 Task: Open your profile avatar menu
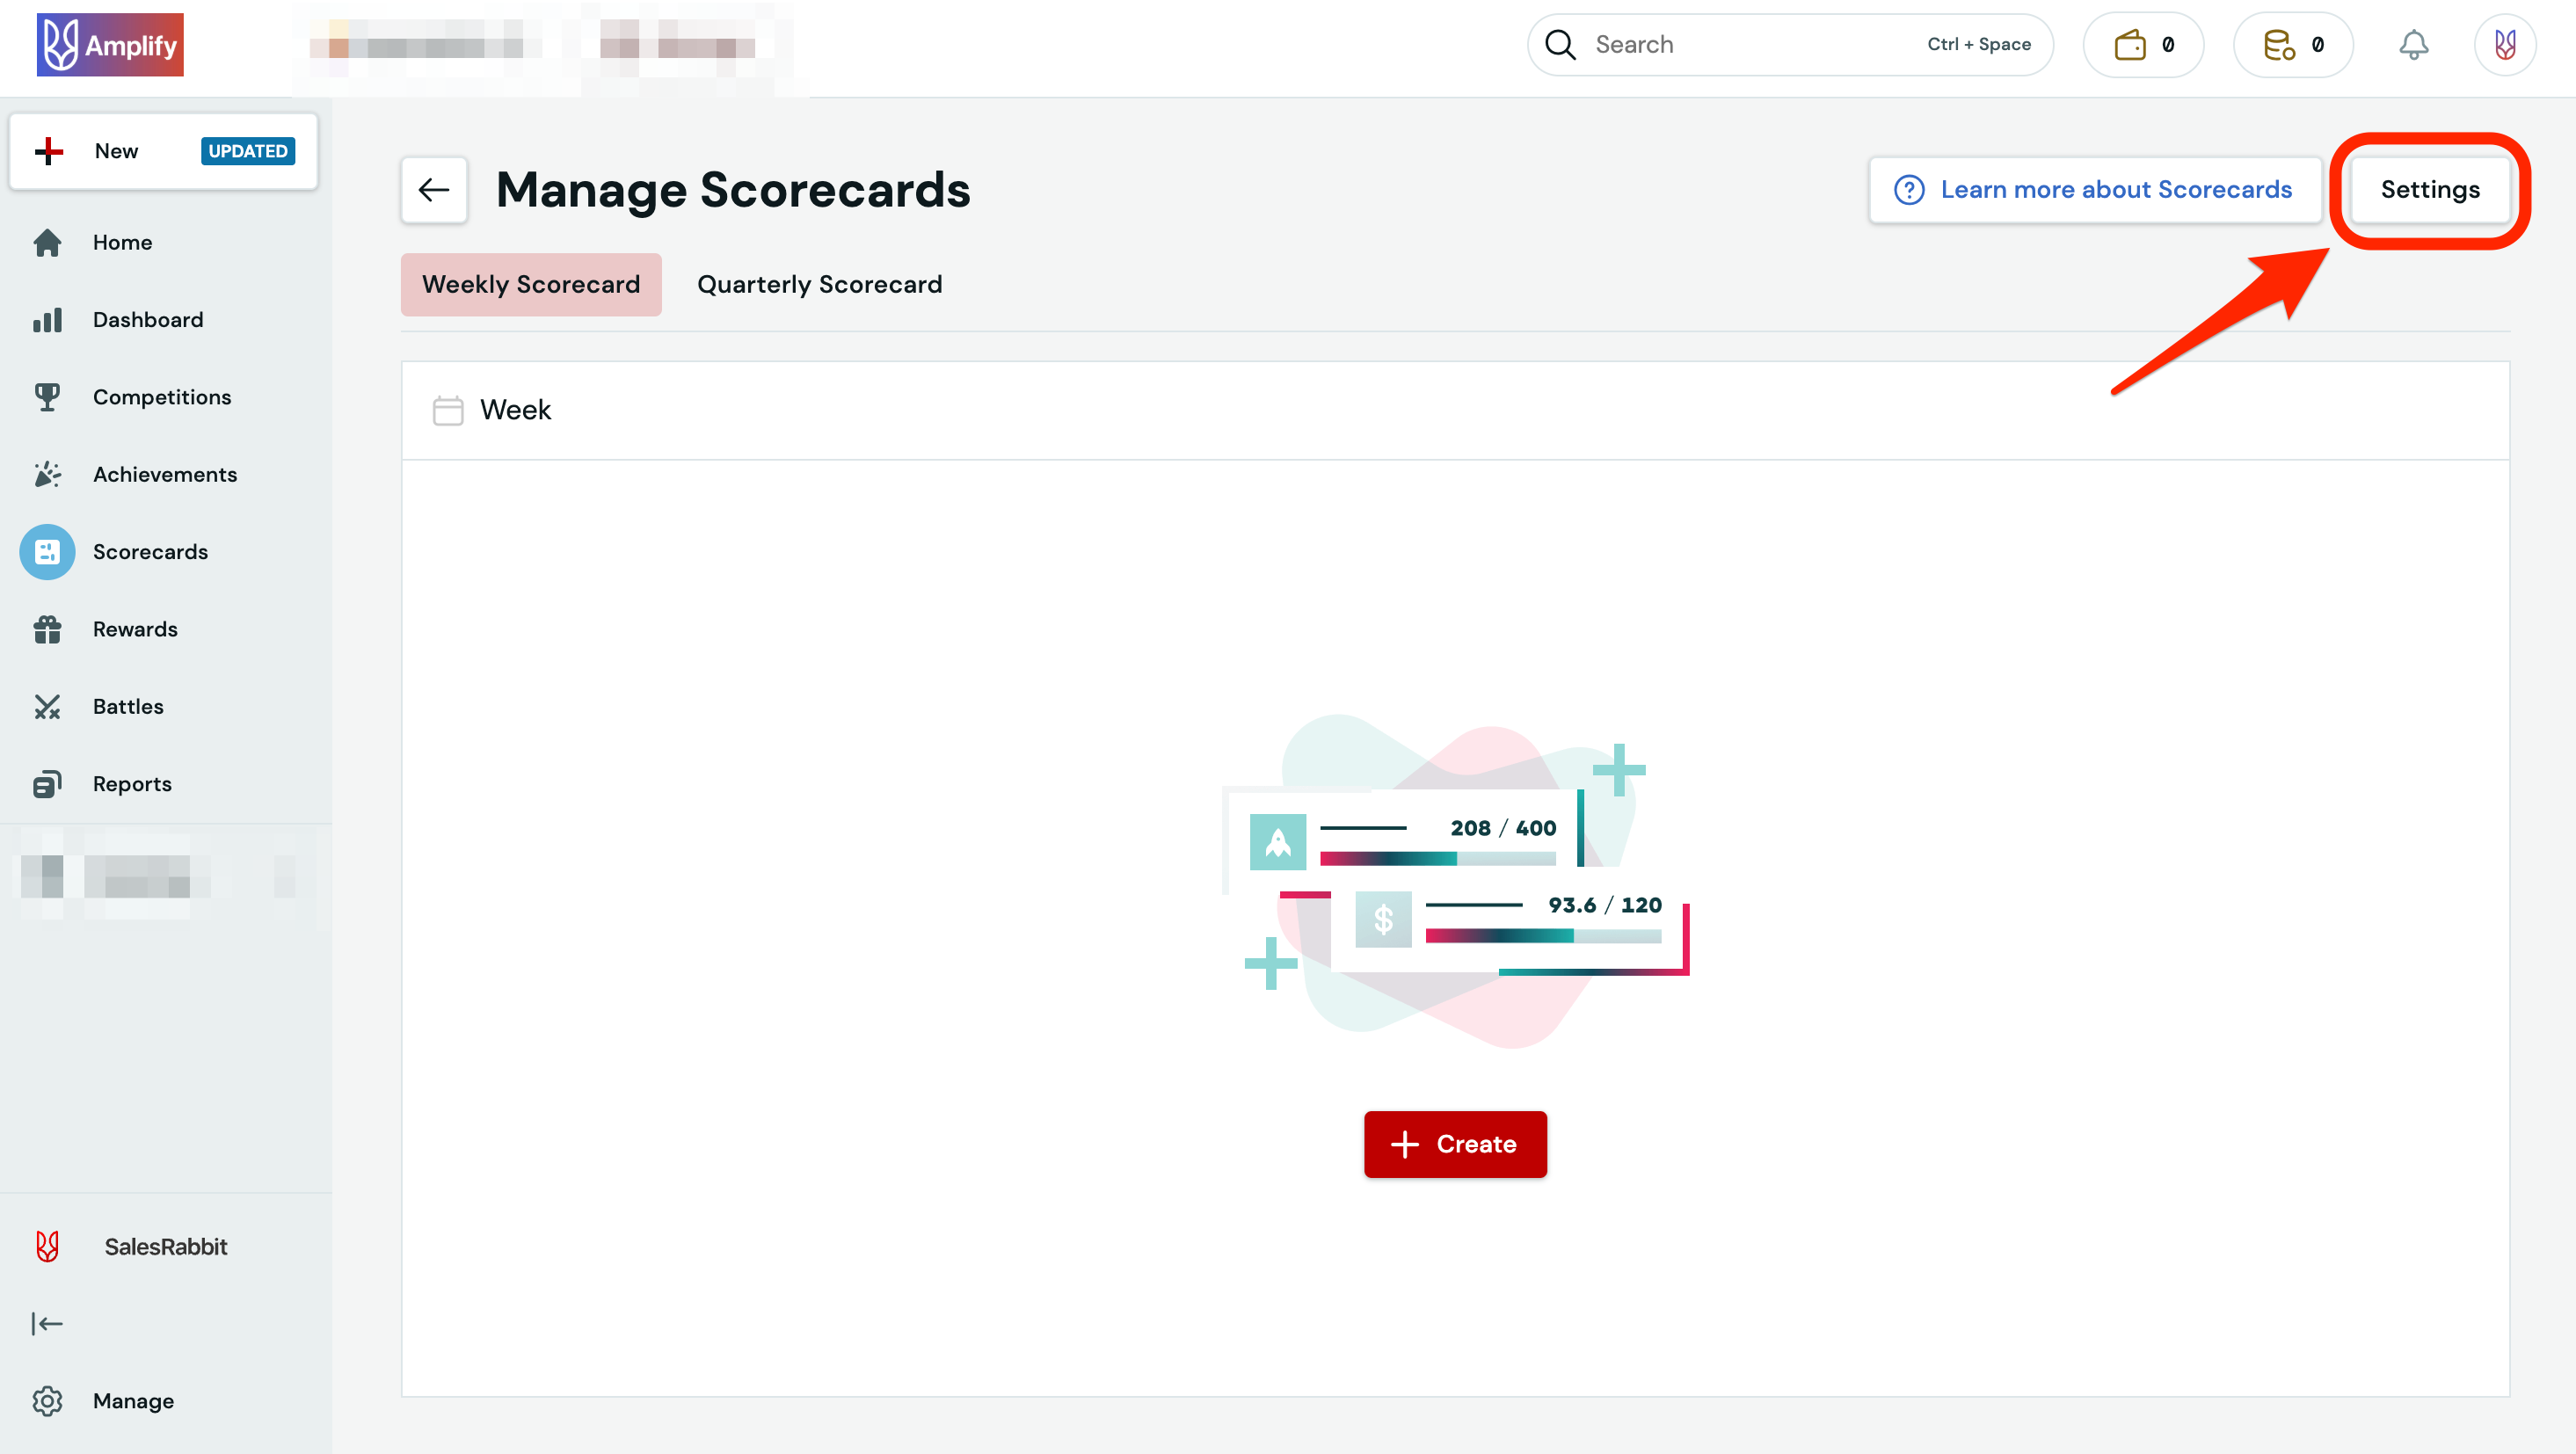point(2504,44)
